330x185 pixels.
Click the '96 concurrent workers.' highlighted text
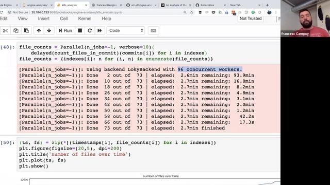click(x=210, y=69)
